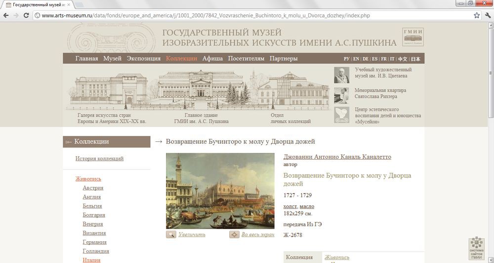Open the browser wrench settings menu
This screenshot has height=263, width=494.
[488, 15]
